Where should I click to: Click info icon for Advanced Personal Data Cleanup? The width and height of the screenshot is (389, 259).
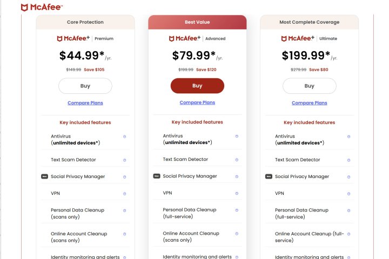[x=237, y=209]
